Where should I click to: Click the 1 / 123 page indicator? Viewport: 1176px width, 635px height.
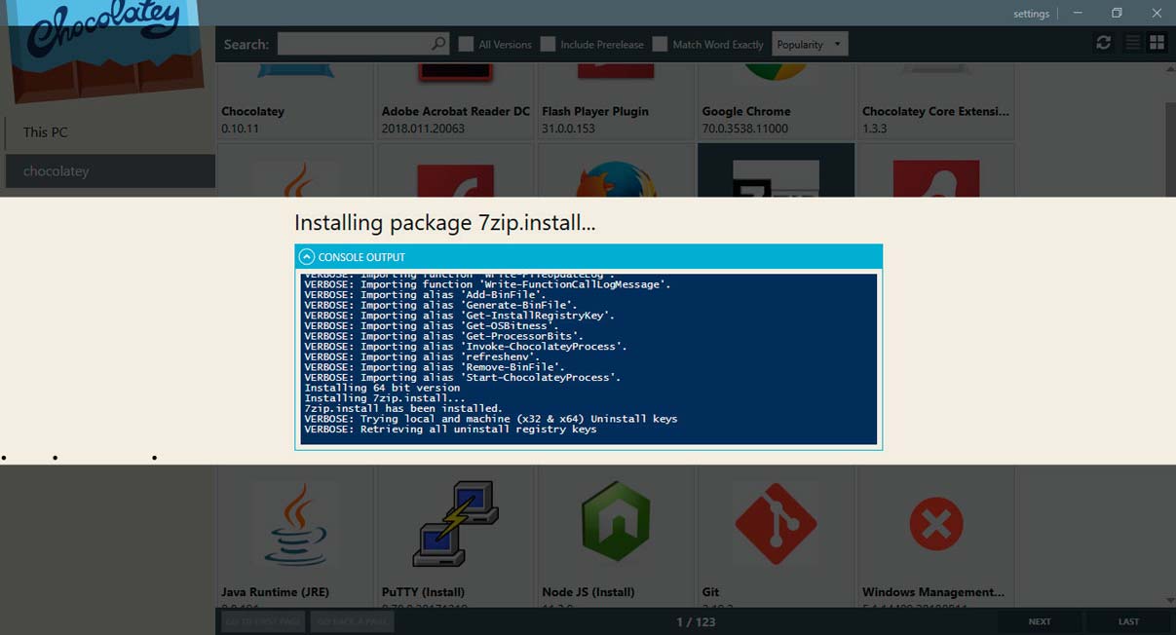(696, 621)
